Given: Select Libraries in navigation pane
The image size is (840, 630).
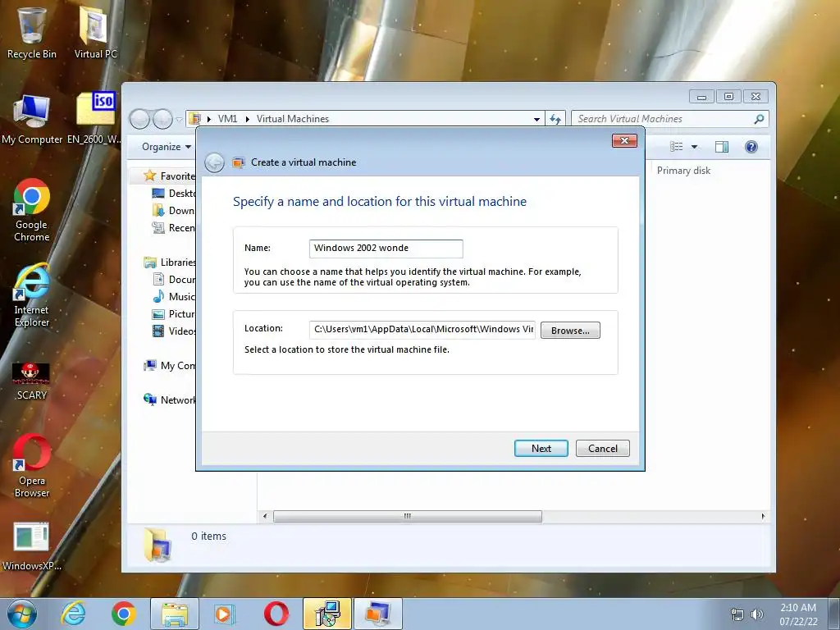Looking at the screenshot, I should [170, 262].
